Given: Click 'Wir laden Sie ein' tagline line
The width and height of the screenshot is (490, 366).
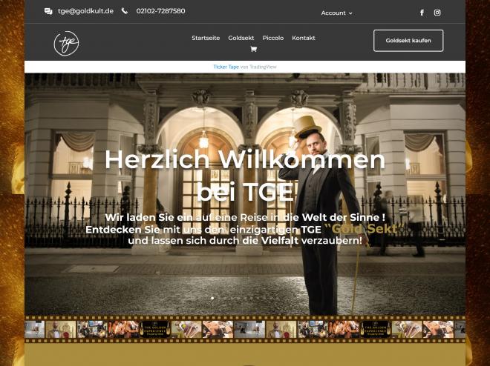Looking at the screenshot, I should click(x=245, y=217).
